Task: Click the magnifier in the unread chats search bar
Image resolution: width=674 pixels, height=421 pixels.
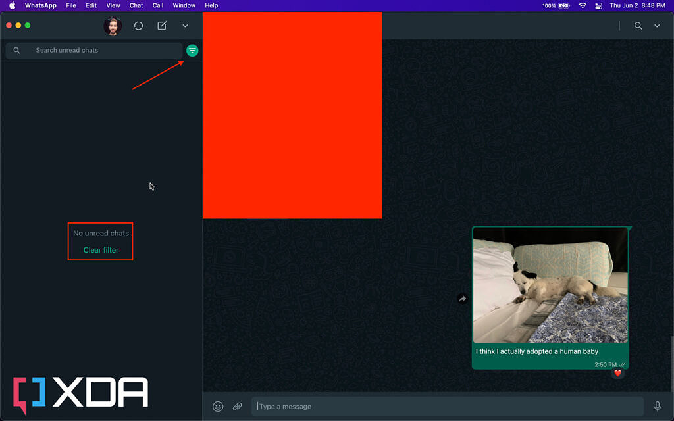Action: point(16,50)
